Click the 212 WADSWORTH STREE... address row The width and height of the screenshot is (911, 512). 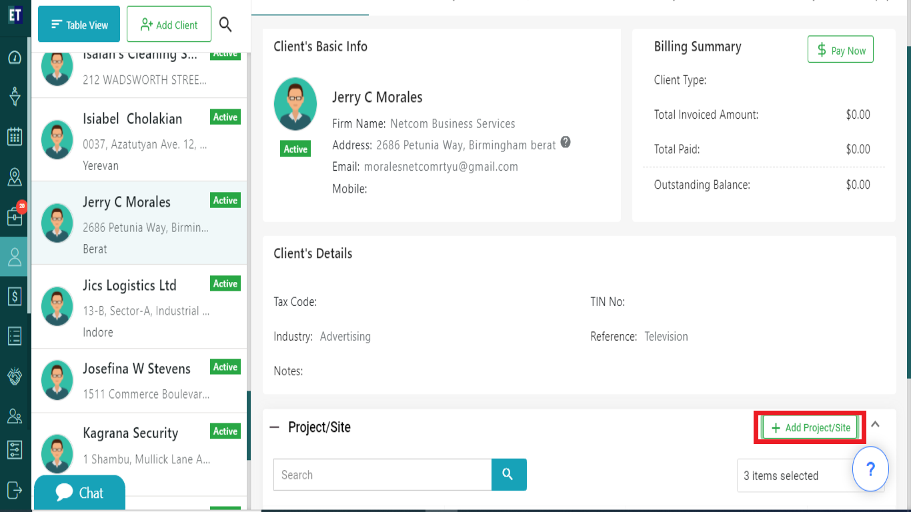pyautogui.click(x=145, y=80)
